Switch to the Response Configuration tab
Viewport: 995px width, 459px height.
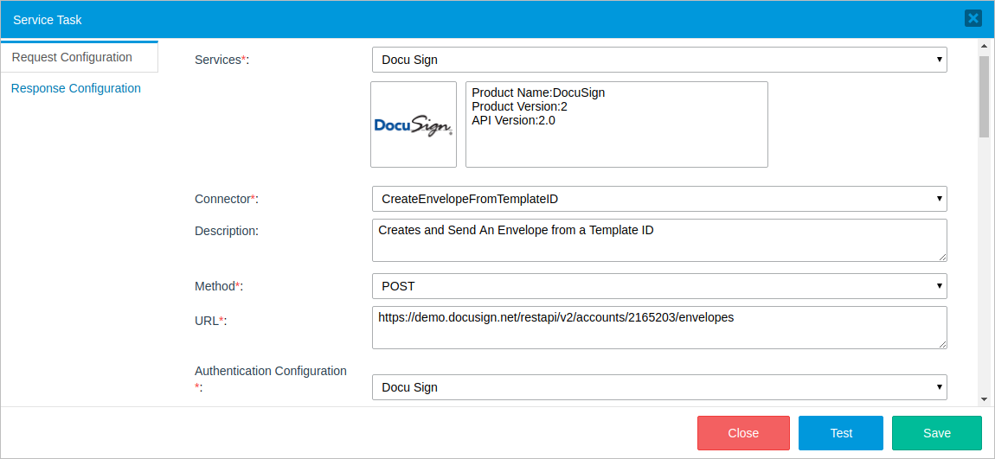[x=76, y=88]
